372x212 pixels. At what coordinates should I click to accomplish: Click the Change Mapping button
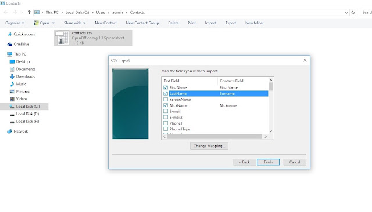pyautogui.click(x=209, y=146)
